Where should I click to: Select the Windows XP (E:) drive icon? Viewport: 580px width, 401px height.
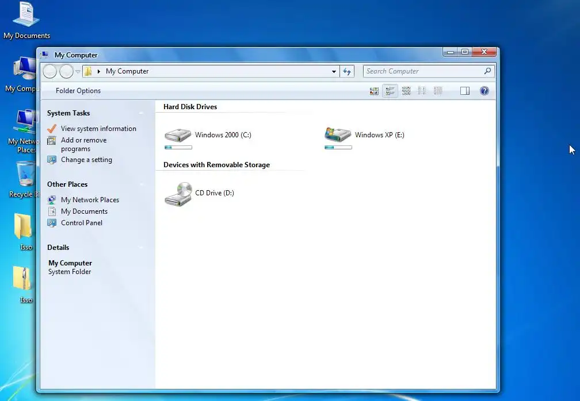pyautogui.click(x=338, y=134)
